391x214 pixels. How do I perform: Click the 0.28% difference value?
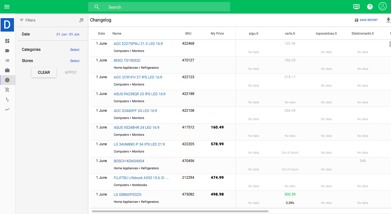(290, 203)
